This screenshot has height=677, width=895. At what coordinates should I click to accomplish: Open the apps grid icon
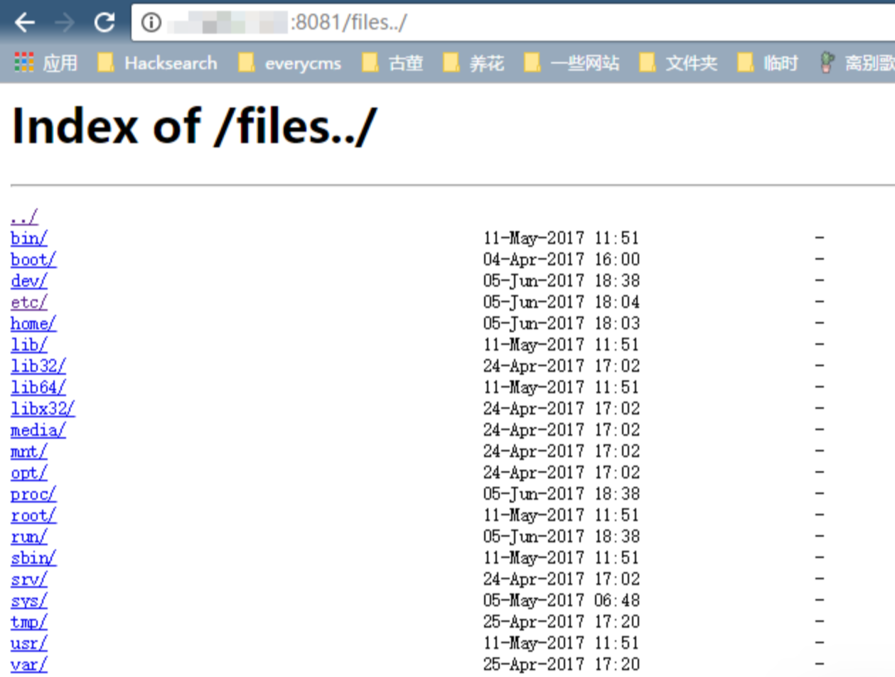(x=24, y=63)
